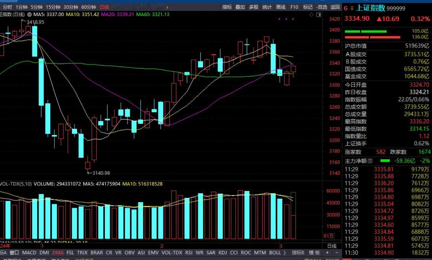
Task: Click the 返回 back button
Action: pyautogui.click(x=335, y=7)
